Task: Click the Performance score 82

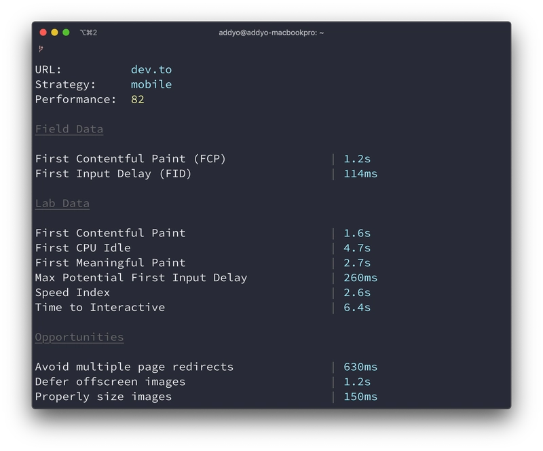Action: coord(138,99)
